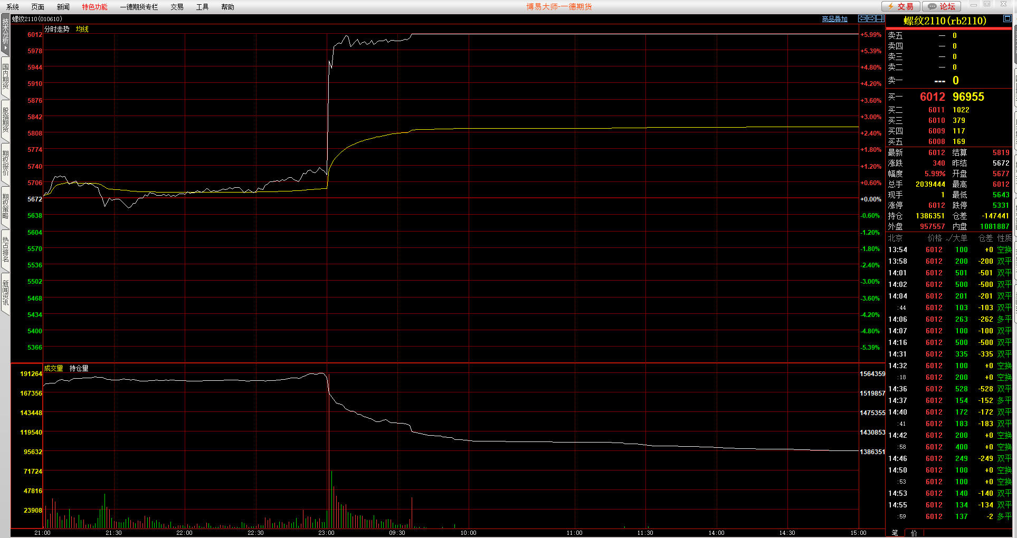This screenshot has width=1017, height=538.
Task: Select the 13:54 tick trade row
Action: point(949,249)
